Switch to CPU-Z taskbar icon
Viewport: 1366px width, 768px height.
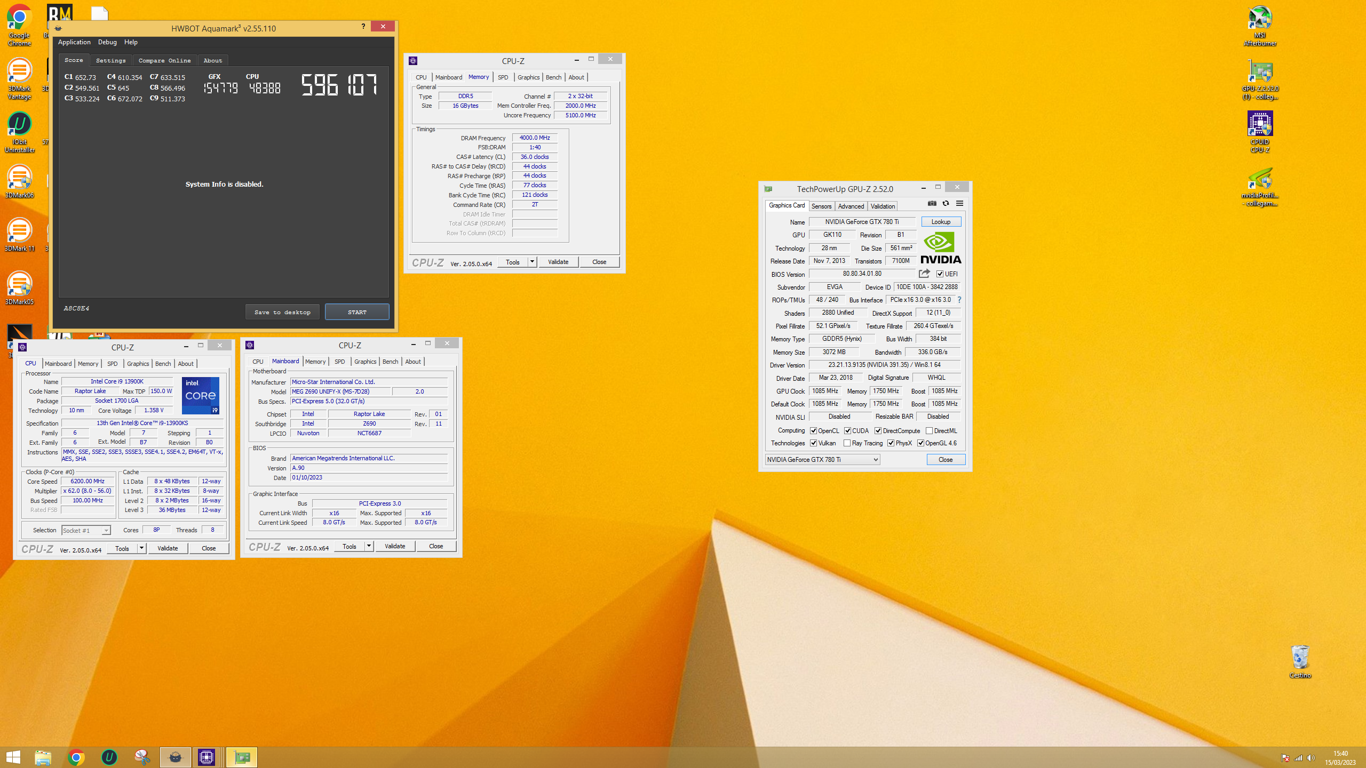pyautogui.click(x=207, y=757)
